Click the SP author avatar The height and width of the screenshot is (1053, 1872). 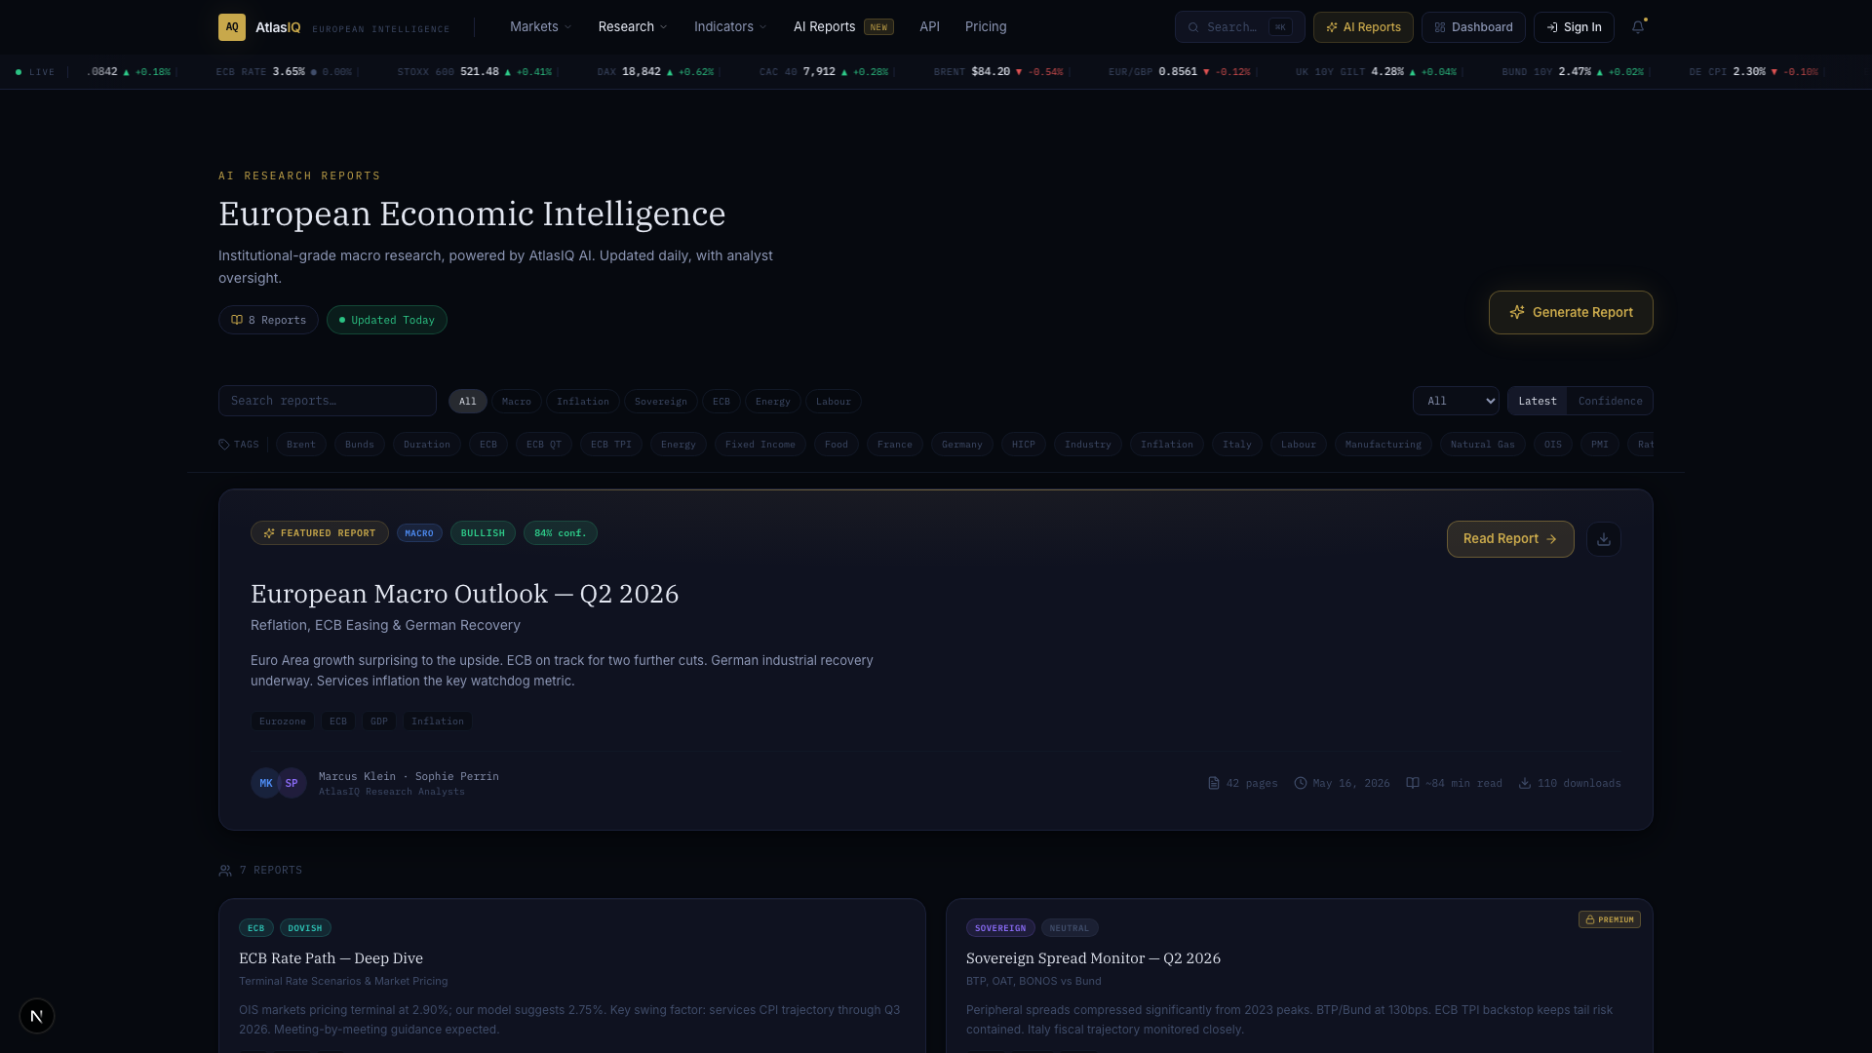click(x=292, y=783)
